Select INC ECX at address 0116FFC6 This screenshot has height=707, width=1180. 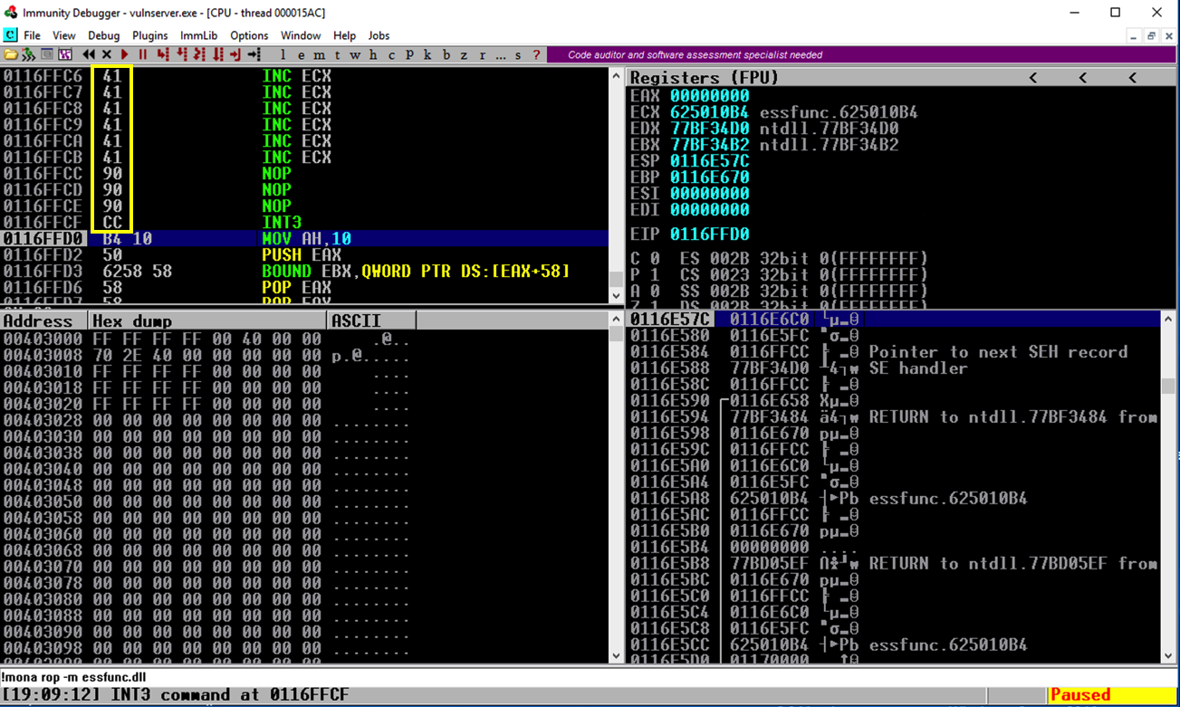pyautogui.click(x=304, y=75)
